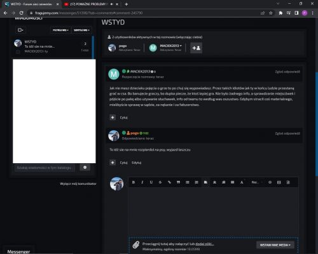This screenshot has height=254, width=318.
Task: Add a participant with the plus-person button
Action: tap(196, 48)
